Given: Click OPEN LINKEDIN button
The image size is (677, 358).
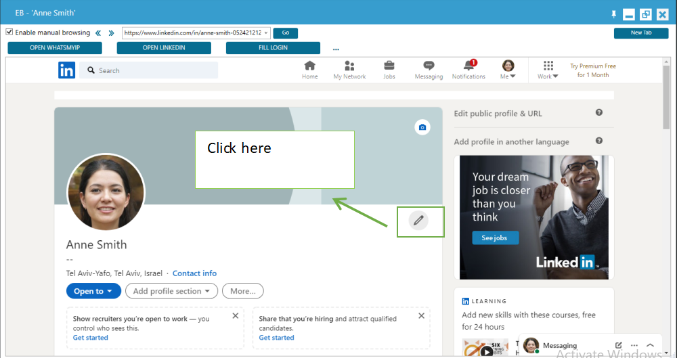Looking at the screenshot, I should pyautogui.click(x=164, y=48).
